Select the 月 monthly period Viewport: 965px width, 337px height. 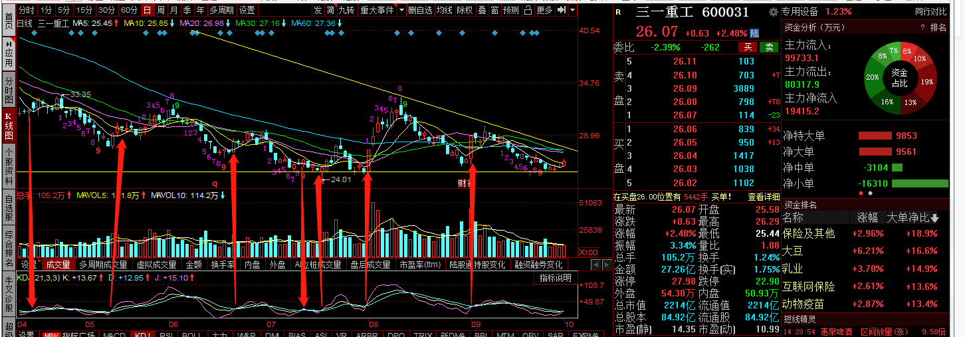pos(173,10)
